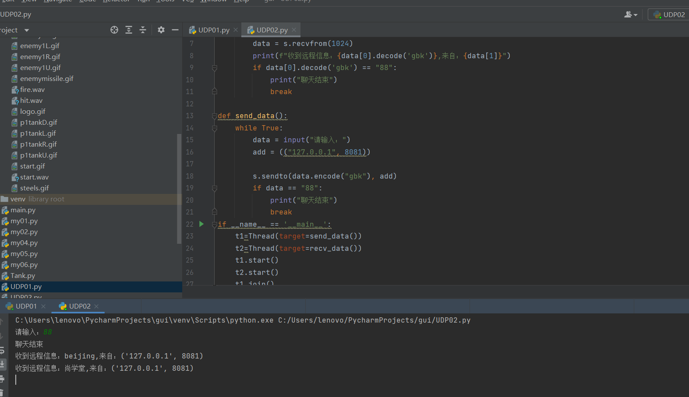Select the UDP02.py editor tab
This screenshot has height=397, width=689.
[268, 30]
